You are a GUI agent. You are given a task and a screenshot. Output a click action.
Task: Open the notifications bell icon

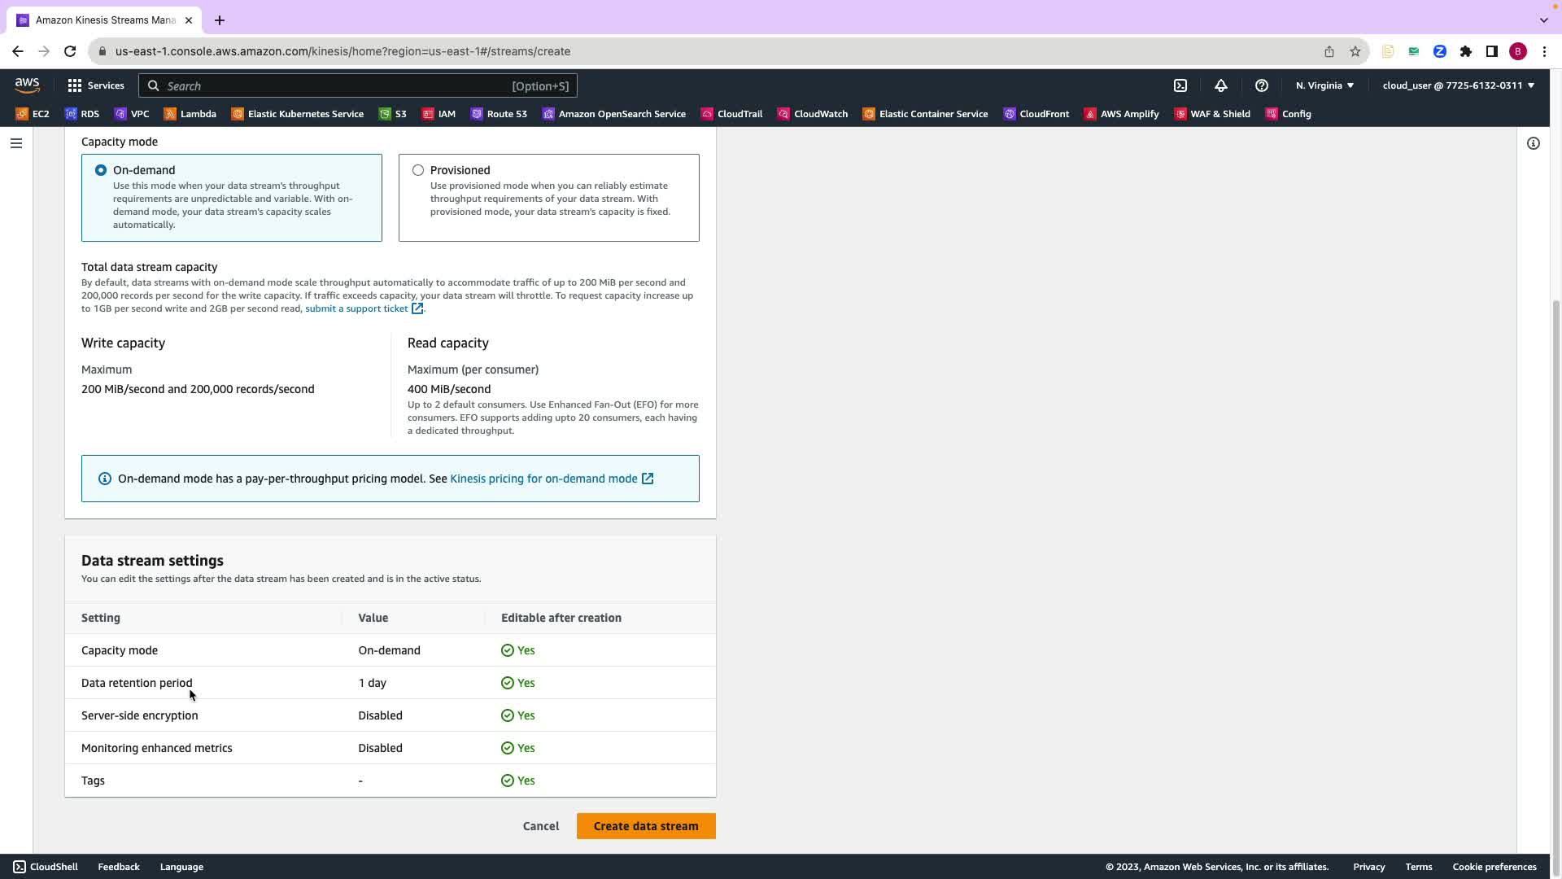(1221, 85)
